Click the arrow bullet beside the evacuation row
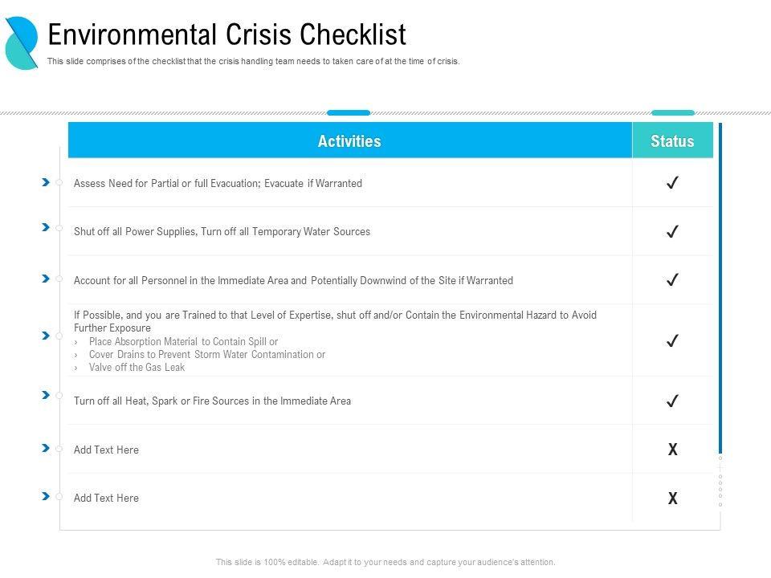This screenshot has height=578, width=771. pos(46,183)
